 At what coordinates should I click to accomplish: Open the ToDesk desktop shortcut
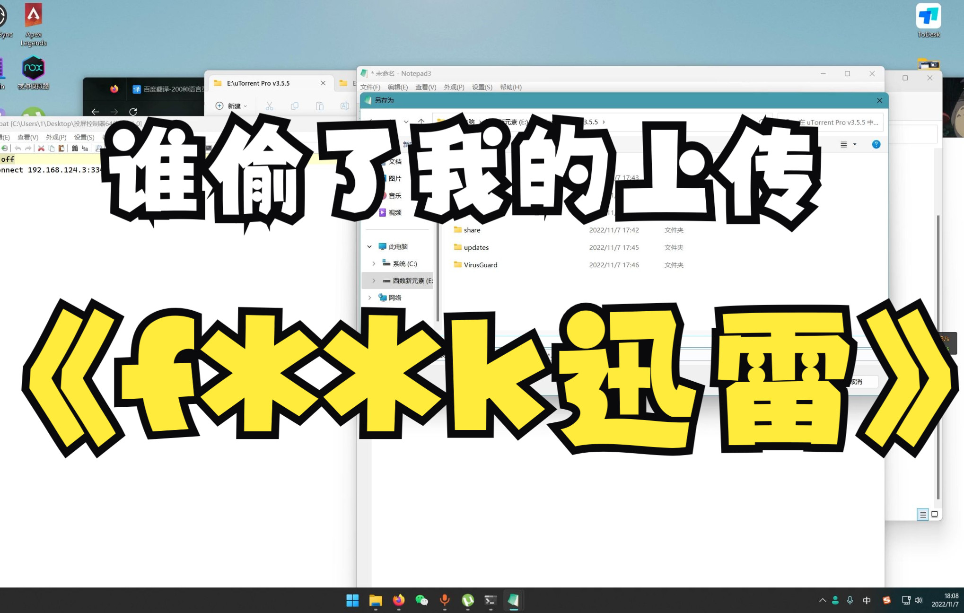click(x=928, y=20)
